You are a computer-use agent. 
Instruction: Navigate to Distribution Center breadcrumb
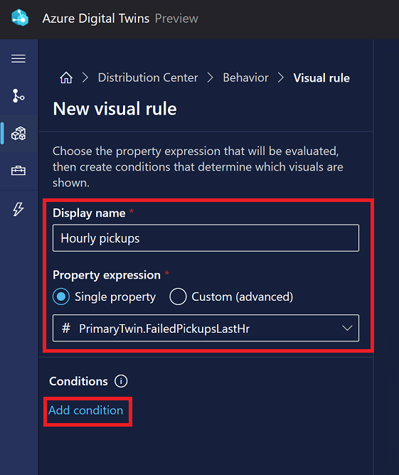pos(148,78)
